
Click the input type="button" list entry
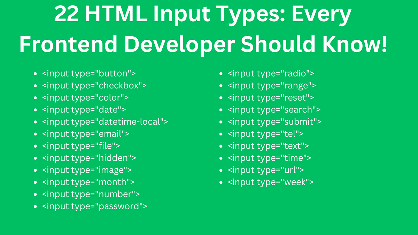pyautogui.click(x=89, y=73)
